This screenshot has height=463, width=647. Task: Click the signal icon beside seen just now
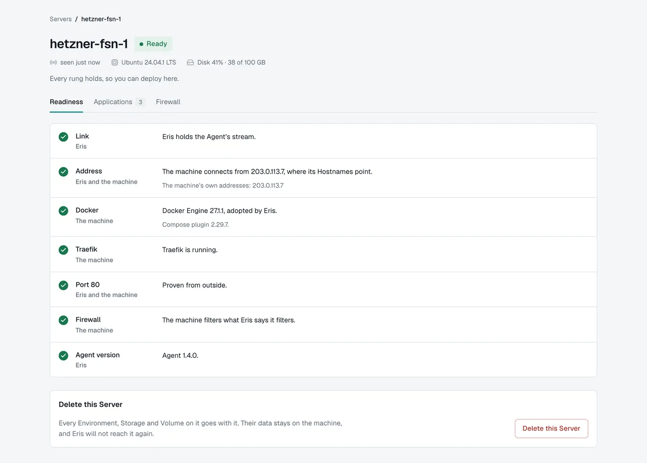coord(53,63)
